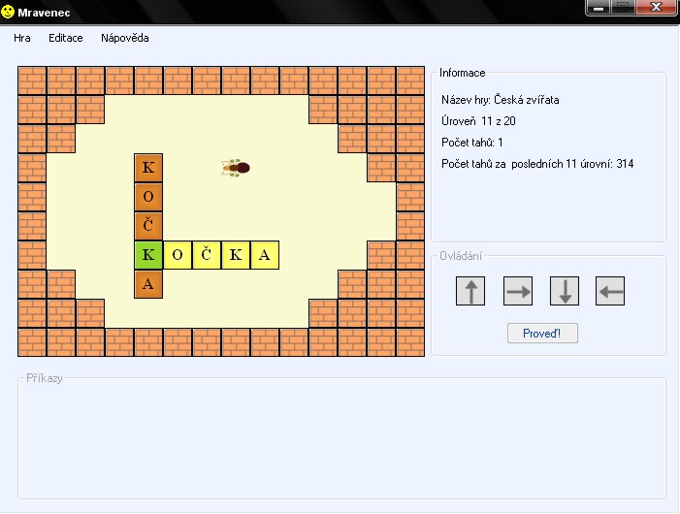Image resolution: width=680 pixels, height=514 pixels.
Task: Click the Proveď! button
Action: click(x=542, y=334)
